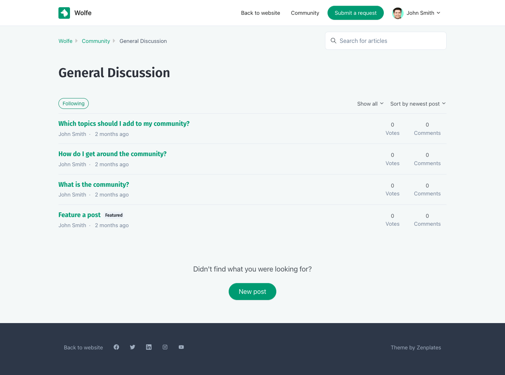The width and height of the screenshot is (505, 375).
Task: Open the Sort by newest post dropdown
Action: (x=418, y=104)
